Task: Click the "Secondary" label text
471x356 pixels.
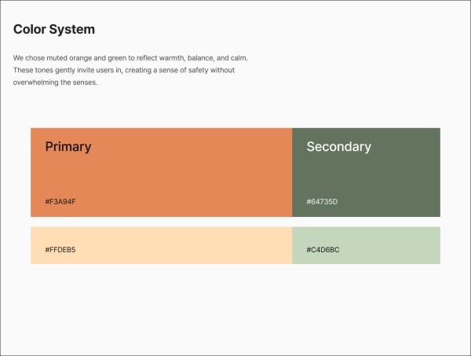Action: pos(338,147)
